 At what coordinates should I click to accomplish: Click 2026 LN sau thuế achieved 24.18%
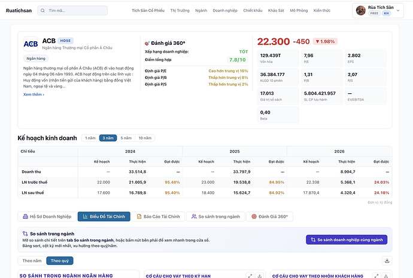pyautogui.click(x=381, y=193)
